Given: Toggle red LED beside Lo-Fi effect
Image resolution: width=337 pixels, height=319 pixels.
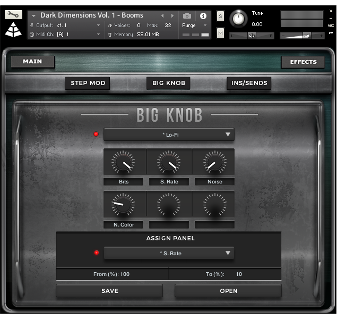Looking at the screenshot, I should 96,135.
